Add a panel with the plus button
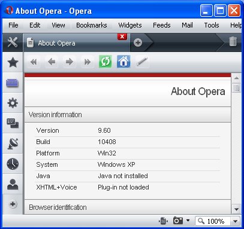Viewport: 244px width, 229px height. [13, 204]
